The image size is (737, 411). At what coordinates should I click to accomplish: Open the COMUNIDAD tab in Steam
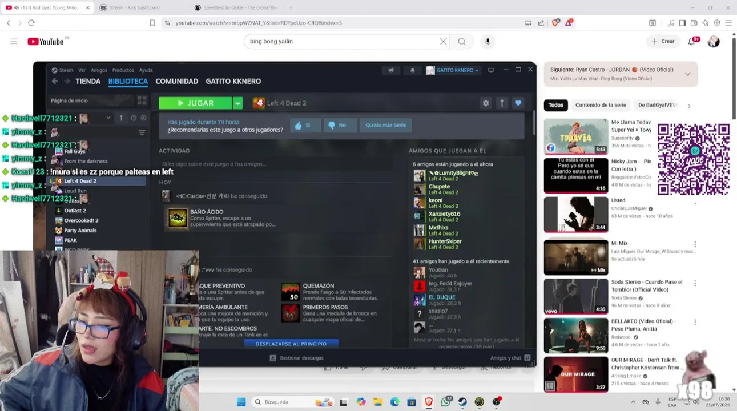pyautogui.click(x=176, y=82)
